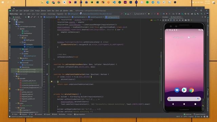Open the App Inspection tool window

80,115
